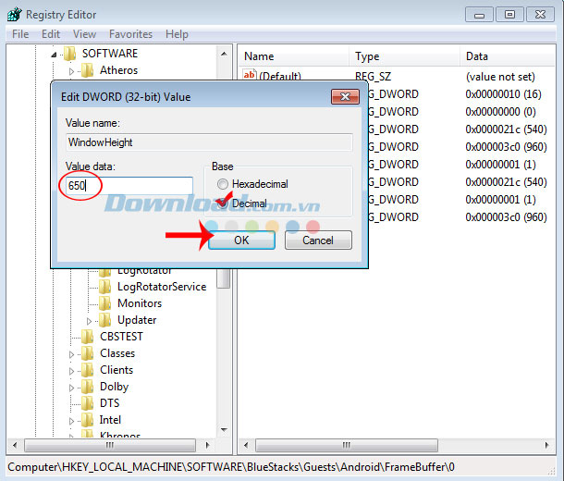Select the DTS tree item

click(109, 403)
